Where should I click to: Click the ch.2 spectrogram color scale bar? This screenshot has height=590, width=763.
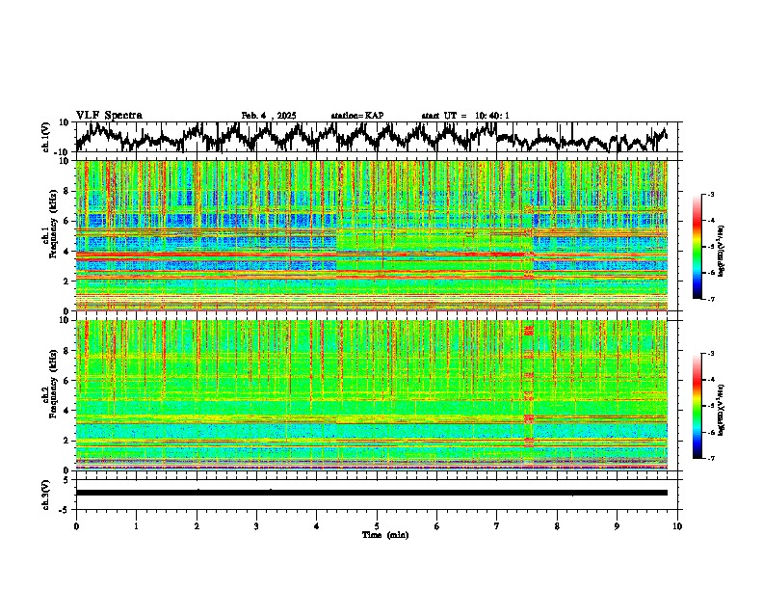coord(697,406)
